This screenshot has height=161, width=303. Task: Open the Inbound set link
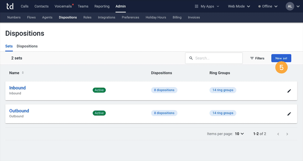[18, 88]
